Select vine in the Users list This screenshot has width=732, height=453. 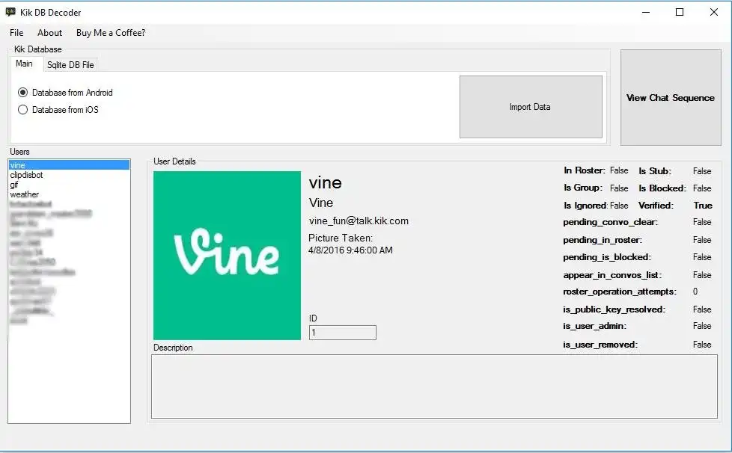tap(69, 165)
